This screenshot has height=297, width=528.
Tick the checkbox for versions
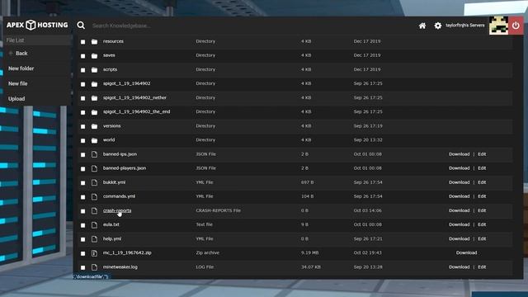click(82, 126)
